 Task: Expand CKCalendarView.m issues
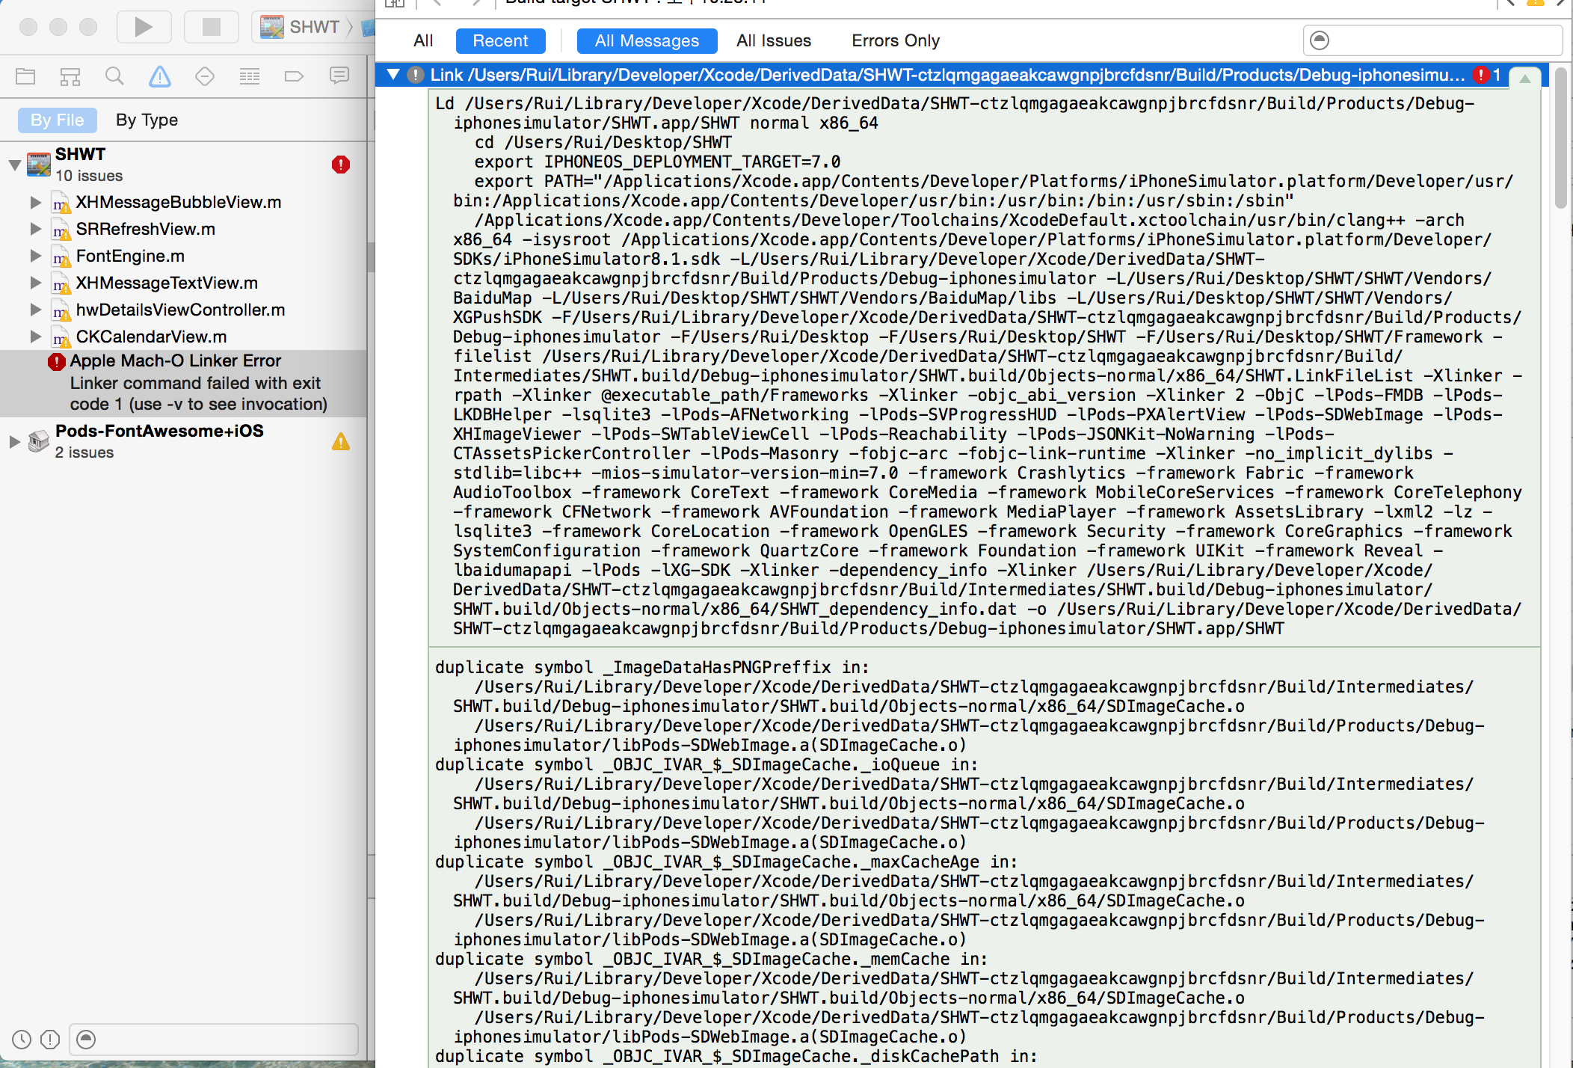point(35,337)
